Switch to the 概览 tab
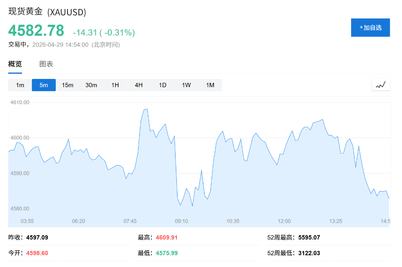Image resolution: width=402 pixels, height=267 pixels. [15, 64]
